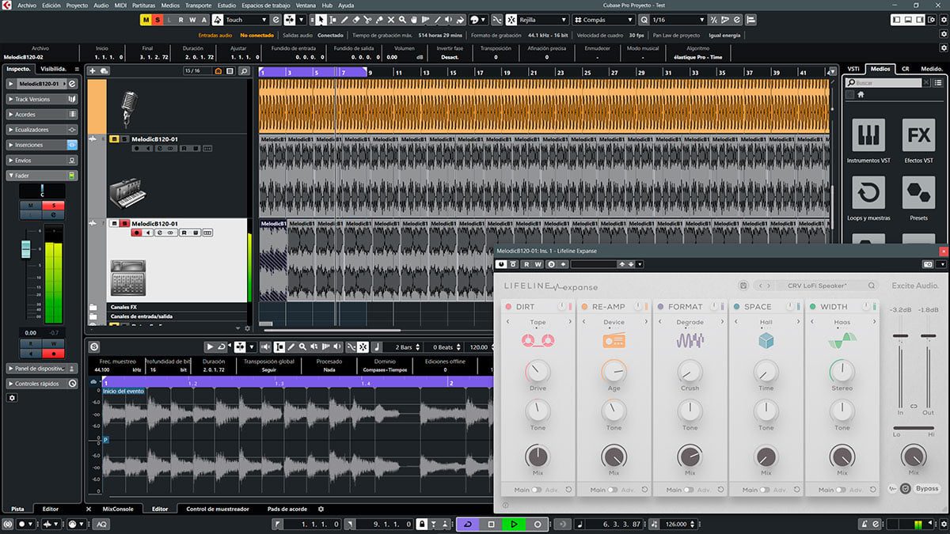Toggle plugin R read automation button
The image size is (950, 534).
click(526, 263)
